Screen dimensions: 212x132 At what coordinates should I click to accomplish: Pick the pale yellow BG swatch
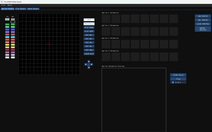point(13,47)
